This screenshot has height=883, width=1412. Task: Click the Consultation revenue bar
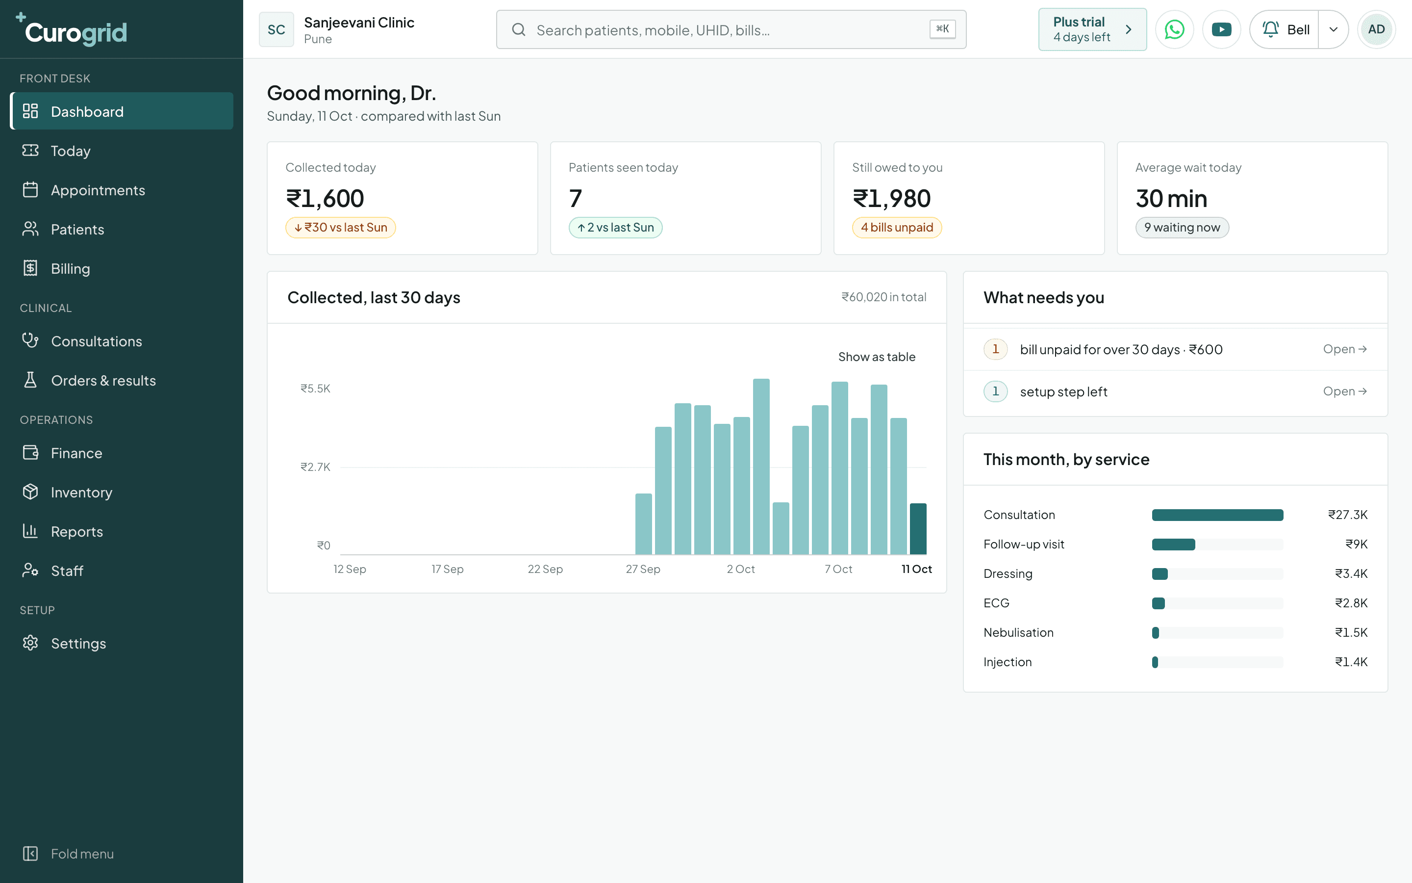1217,515
